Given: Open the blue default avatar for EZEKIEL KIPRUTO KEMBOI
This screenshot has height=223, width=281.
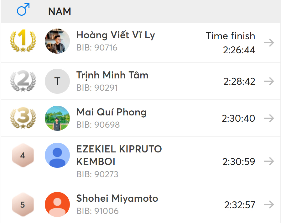Looking at the screenshot, I should point(57,155).
